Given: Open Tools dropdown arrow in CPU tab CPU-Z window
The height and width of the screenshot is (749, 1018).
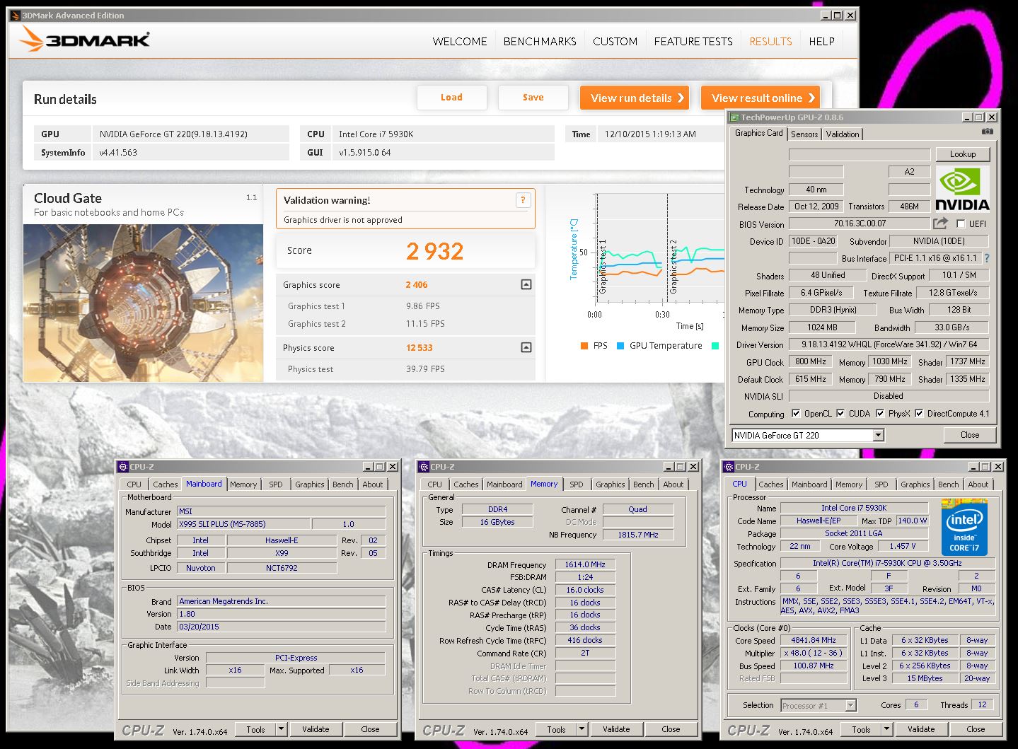Looking at the screenshot, I should tap(886, 729).
